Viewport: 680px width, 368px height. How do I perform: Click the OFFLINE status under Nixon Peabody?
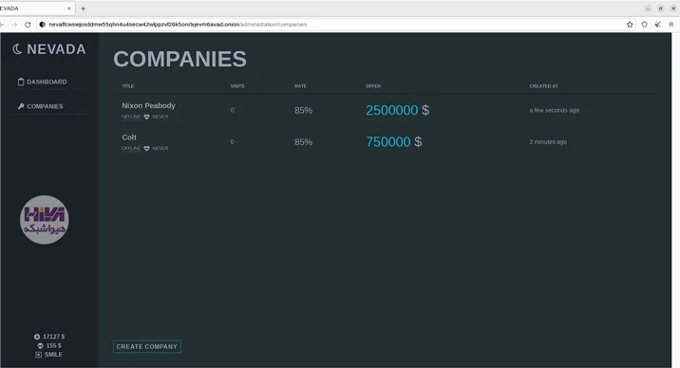pyautogui.click(x=131, y=117)
